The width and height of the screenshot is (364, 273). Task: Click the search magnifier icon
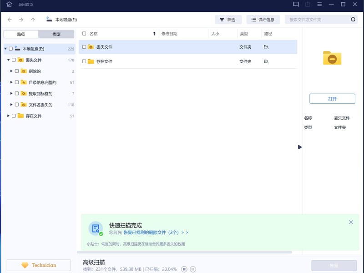click(353, 20)
